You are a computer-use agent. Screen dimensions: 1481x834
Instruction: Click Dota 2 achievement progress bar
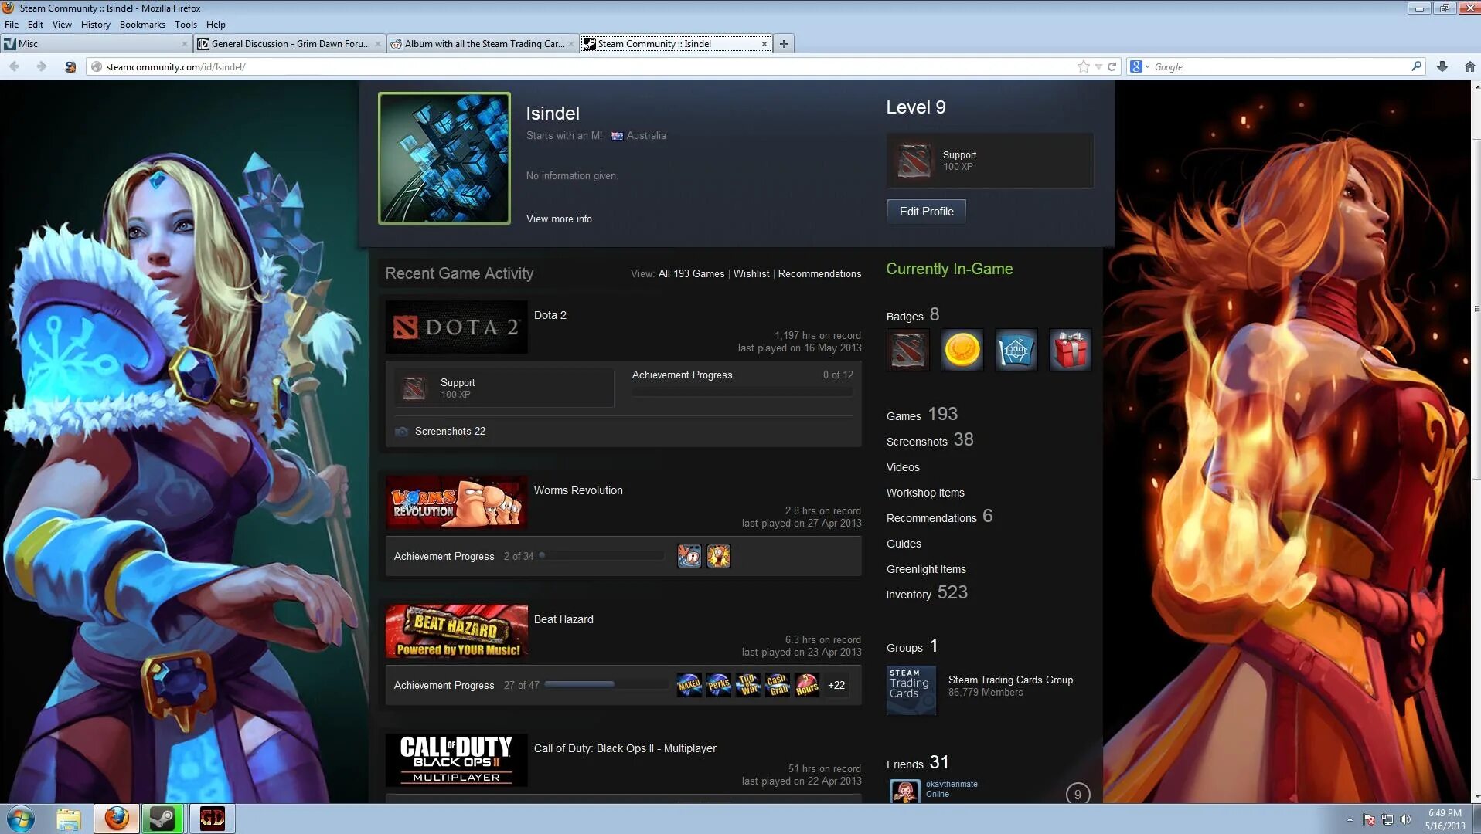point(743,392)
